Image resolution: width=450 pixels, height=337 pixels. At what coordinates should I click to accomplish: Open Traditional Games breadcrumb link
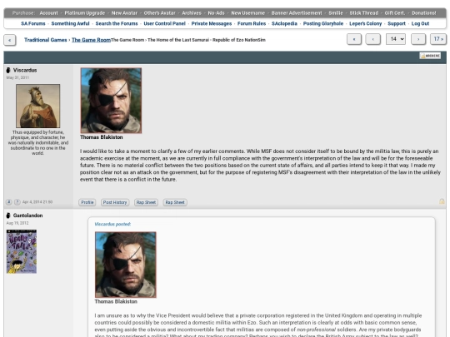45,40
